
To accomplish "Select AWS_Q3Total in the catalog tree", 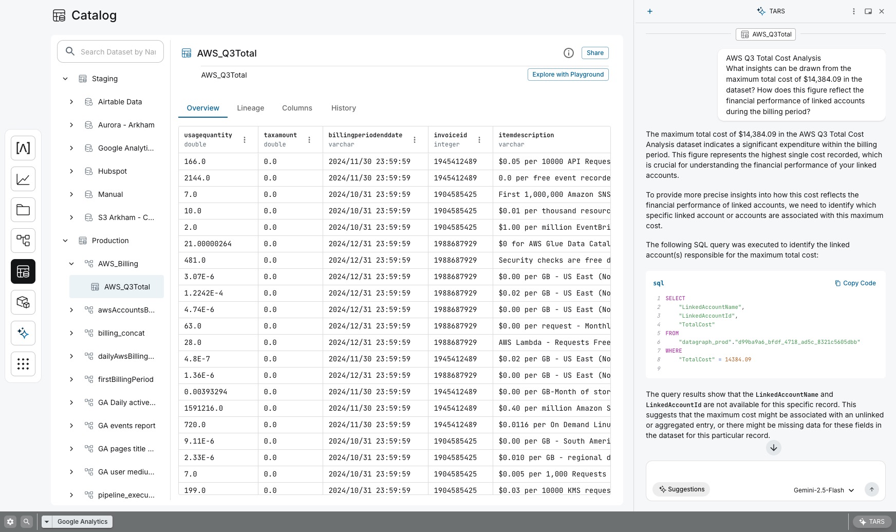I will point(117,287).
